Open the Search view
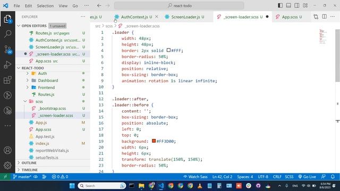The height and width of the screenshot is (191, 340). coord(7,34)
